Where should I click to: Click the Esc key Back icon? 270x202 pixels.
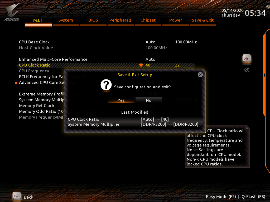(x=17, y=196)
